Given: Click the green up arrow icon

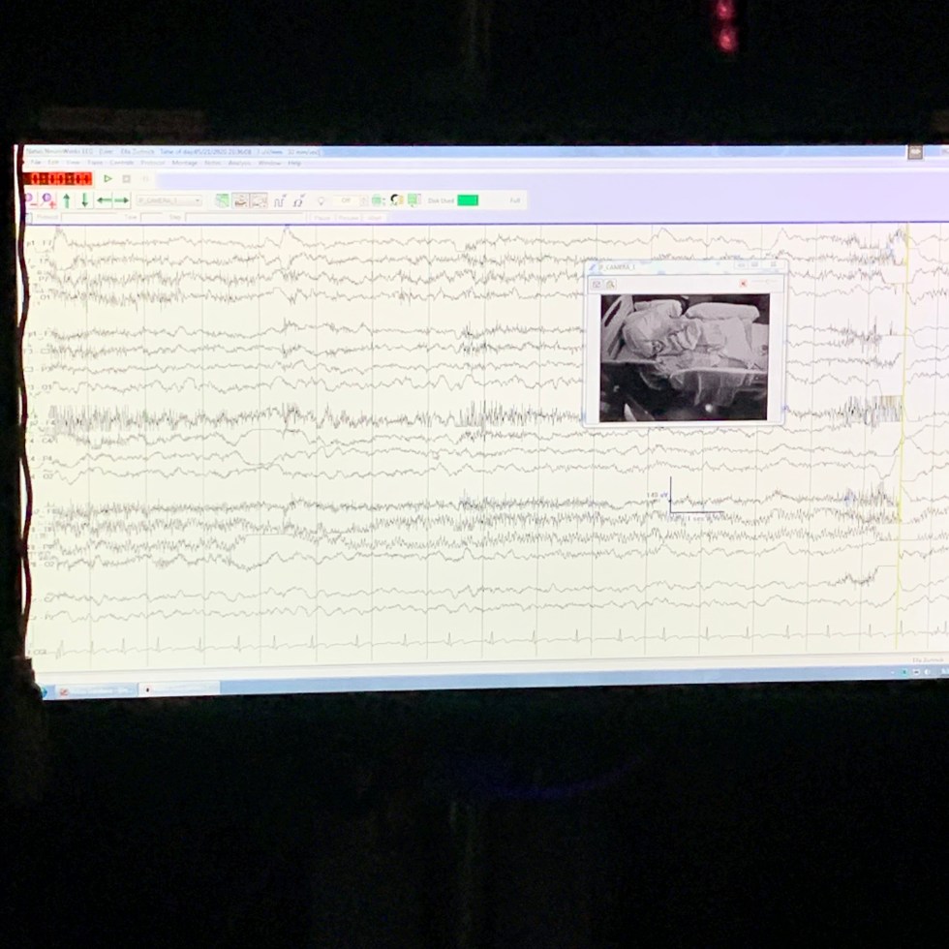Looking at the screenshot, I should (x=67, y=200).
